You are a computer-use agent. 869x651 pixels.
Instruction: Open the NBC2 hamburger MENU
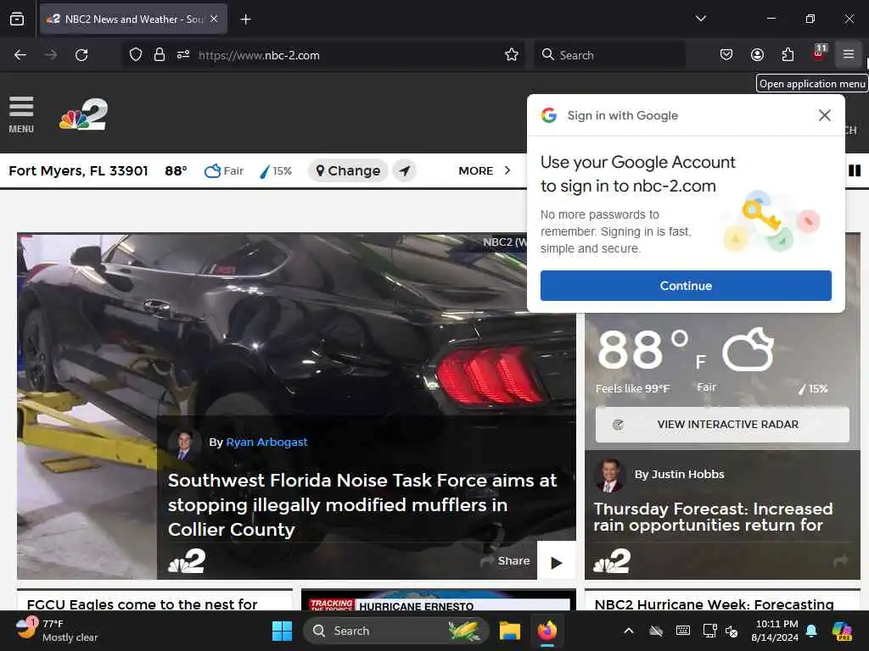pyautogui.click(x=21, y=114)
